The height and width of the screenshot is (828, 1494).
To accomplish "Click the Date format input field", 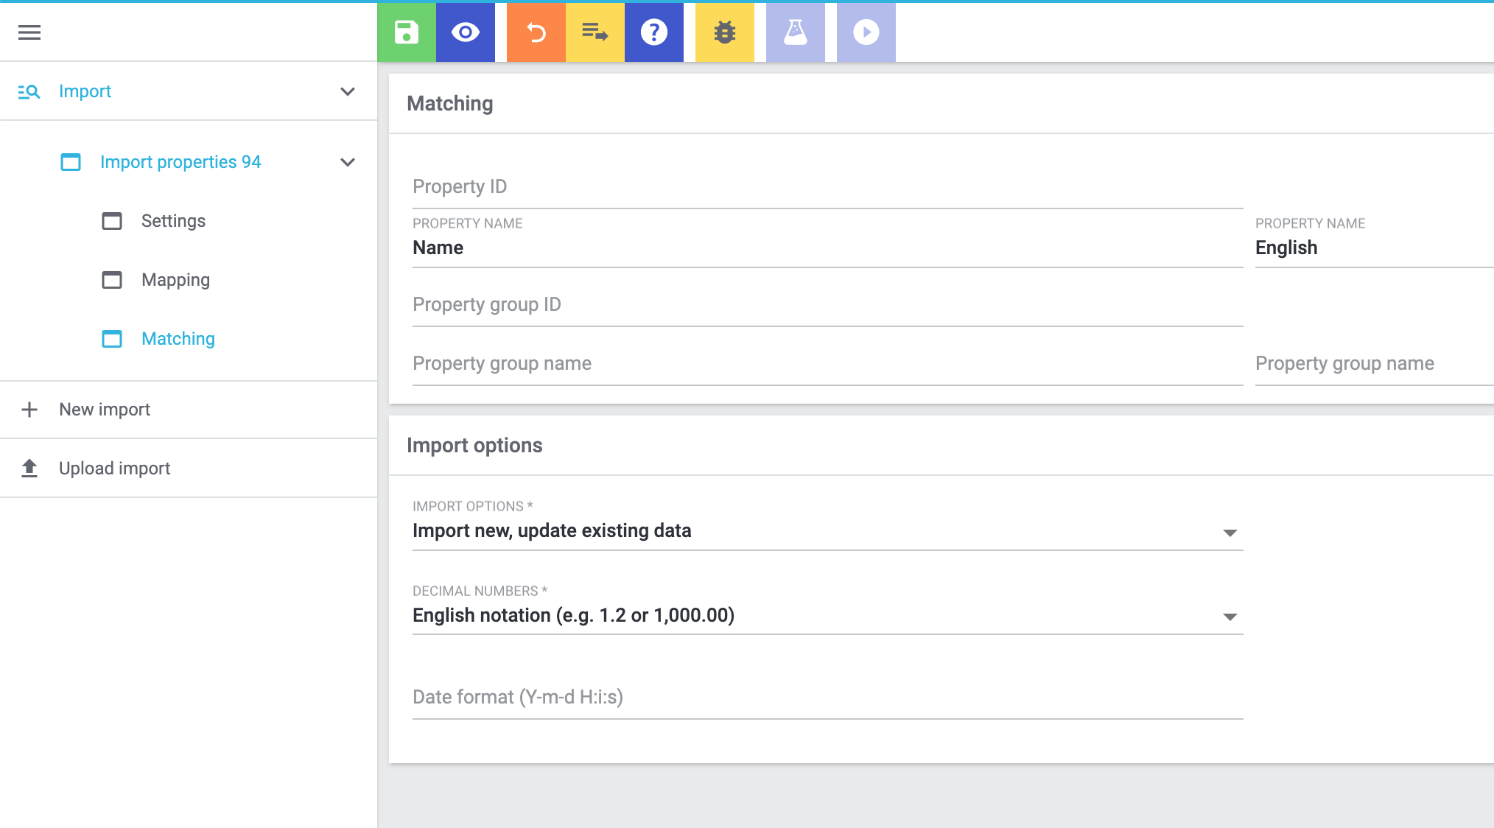I will pyautogui.click(x=827, y=698).
